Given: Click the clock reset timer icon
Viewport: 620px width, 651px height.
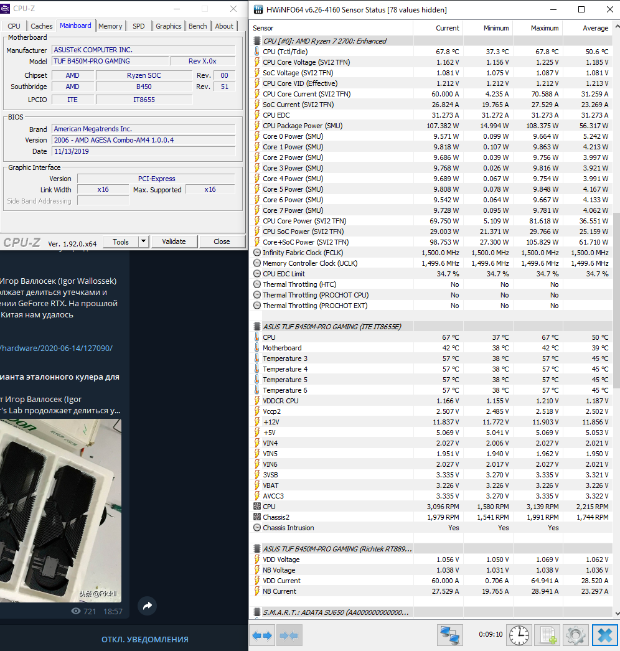Looking at the screenshot, I should click(x=519, y=635).
